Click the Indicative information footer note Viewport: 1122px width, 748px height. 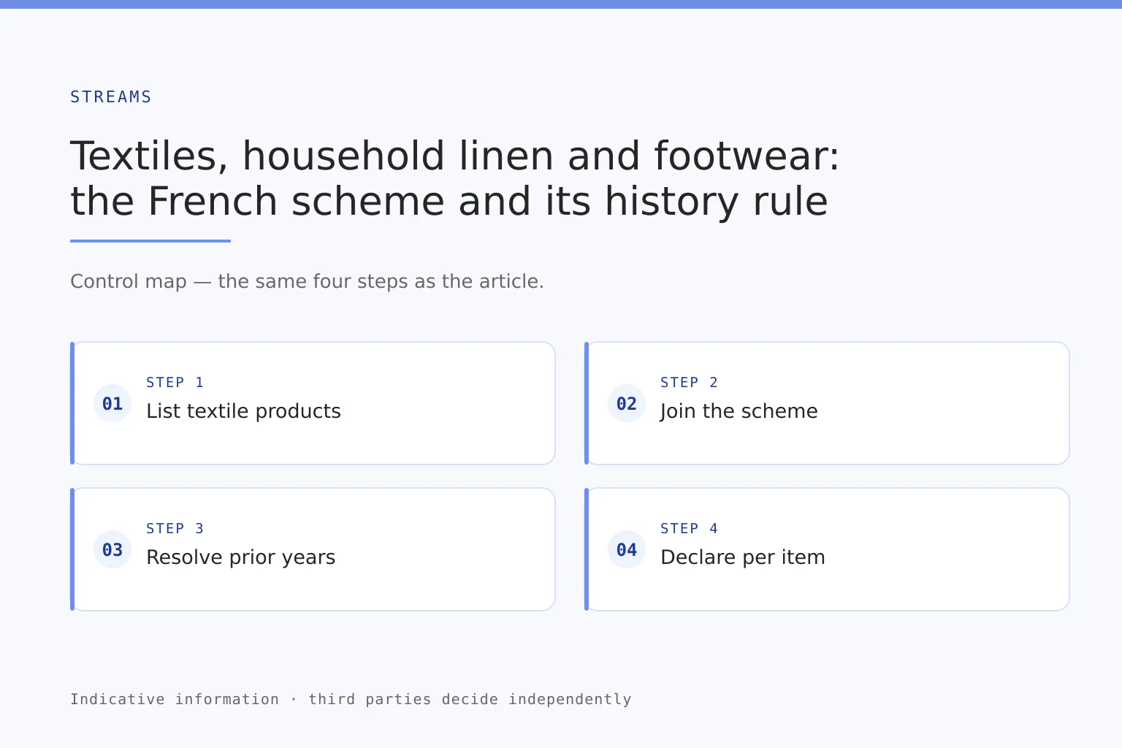[x=351, y=699]
